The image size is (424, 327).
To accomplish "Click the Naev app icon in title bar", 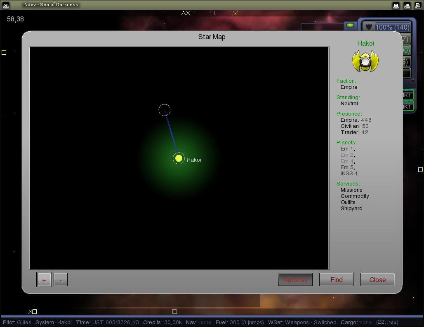I will pos(6,5).
